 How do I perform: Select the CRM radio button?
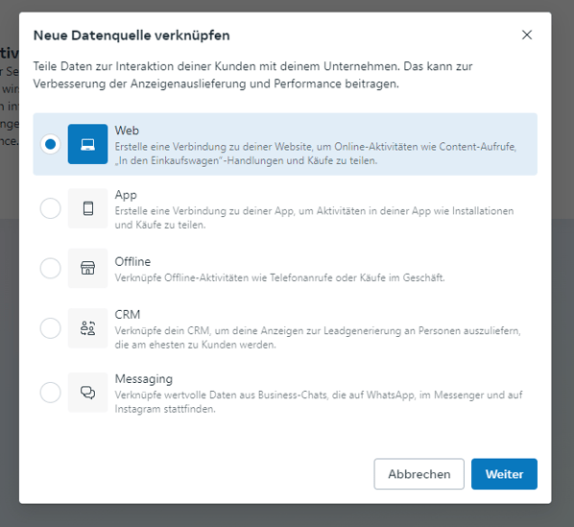coord(51,328)
